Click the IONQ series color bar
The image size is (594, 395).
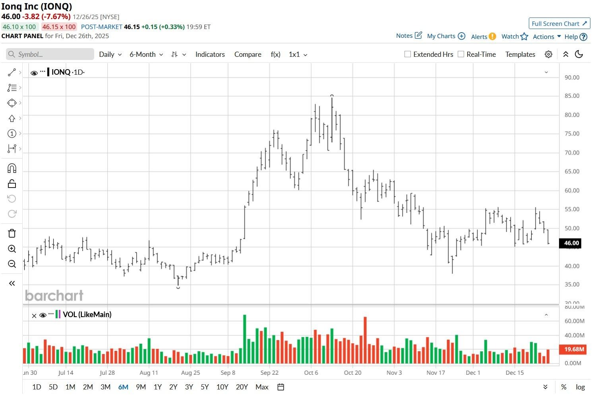click(x=48, y=72)
